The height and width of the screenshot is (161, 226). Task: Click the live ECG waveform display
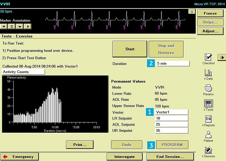pos(115,20)
